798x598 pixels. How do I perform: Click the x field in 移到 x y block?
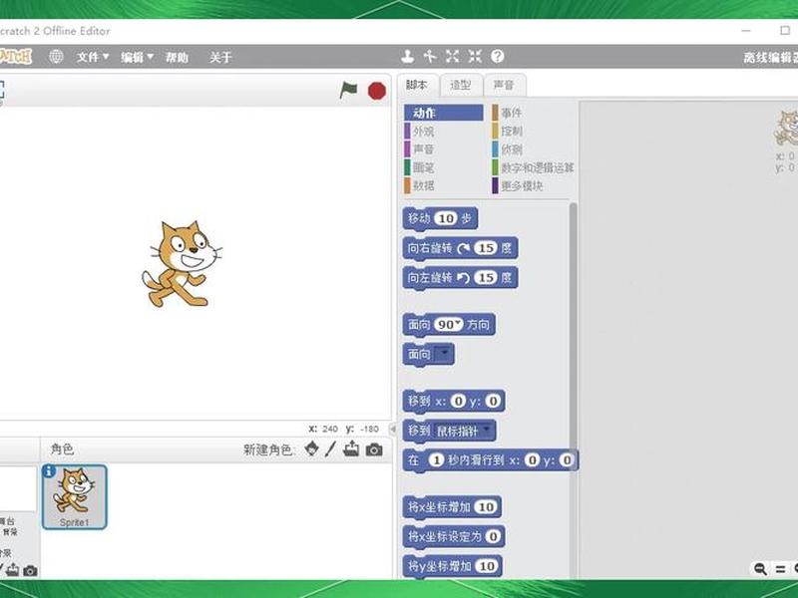(x=459, y=402)
